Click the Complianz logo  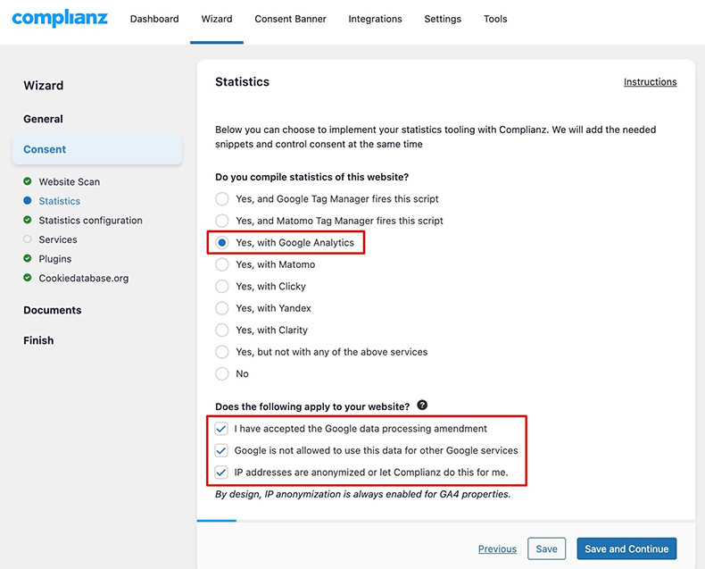[x=60, y=18]
